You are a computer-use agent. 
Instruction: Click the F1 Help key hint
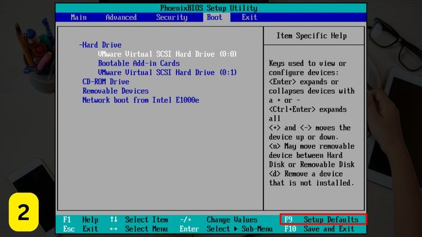coord(80,220)
